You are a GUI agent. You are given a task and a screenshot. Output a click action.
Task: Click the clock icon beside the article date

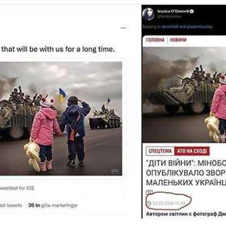pos(149,203)
